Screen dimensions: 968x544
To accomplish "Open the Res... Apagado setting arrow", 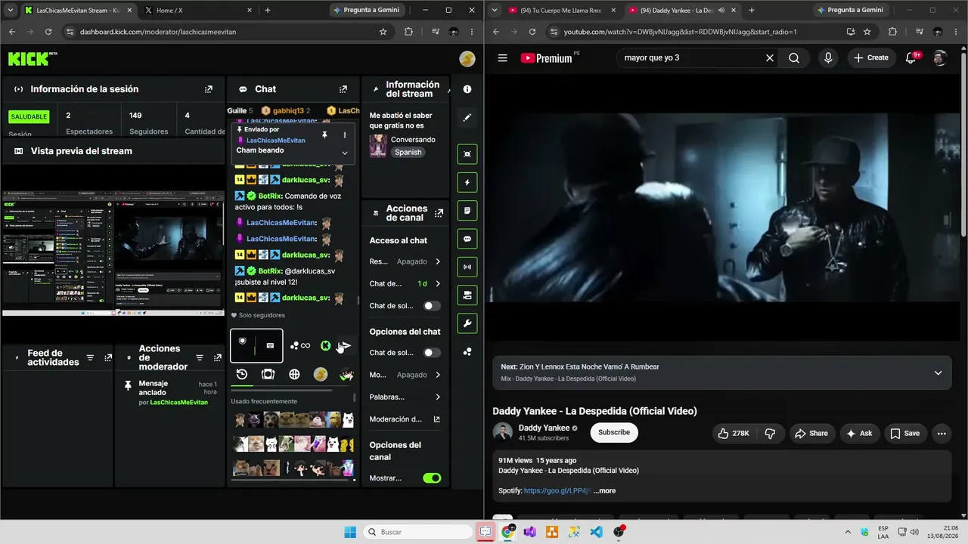I will click(438, 261).
